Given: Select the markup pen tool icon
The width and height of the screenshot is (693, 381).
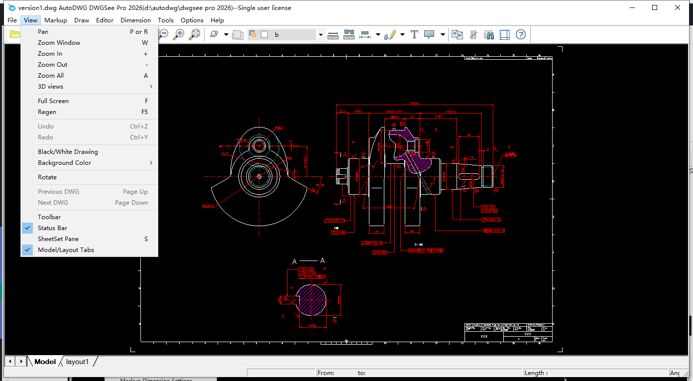Looking at the screenshot, I should coord(390,34).
